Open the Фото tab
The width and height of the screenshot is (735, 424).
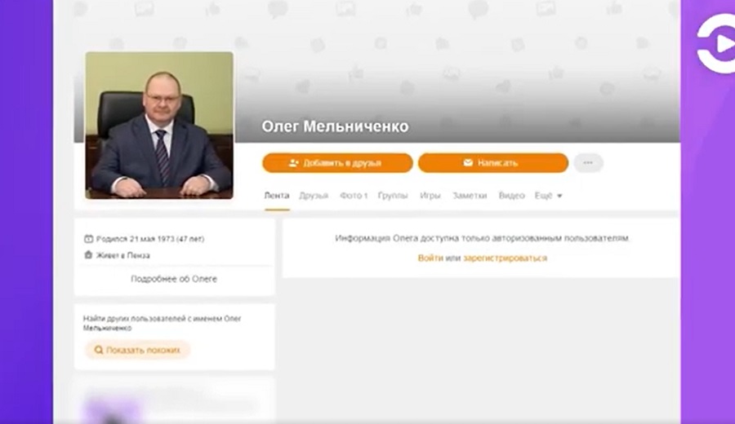click(354, 196)
